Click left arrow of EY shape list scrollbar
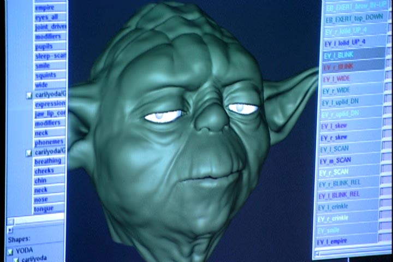The height and width of the screenshot is (262, 393). coord(318,255)
